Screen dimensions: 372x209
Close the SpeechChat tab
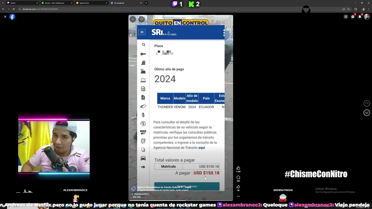pyautogui.click(x=106, y=3)
